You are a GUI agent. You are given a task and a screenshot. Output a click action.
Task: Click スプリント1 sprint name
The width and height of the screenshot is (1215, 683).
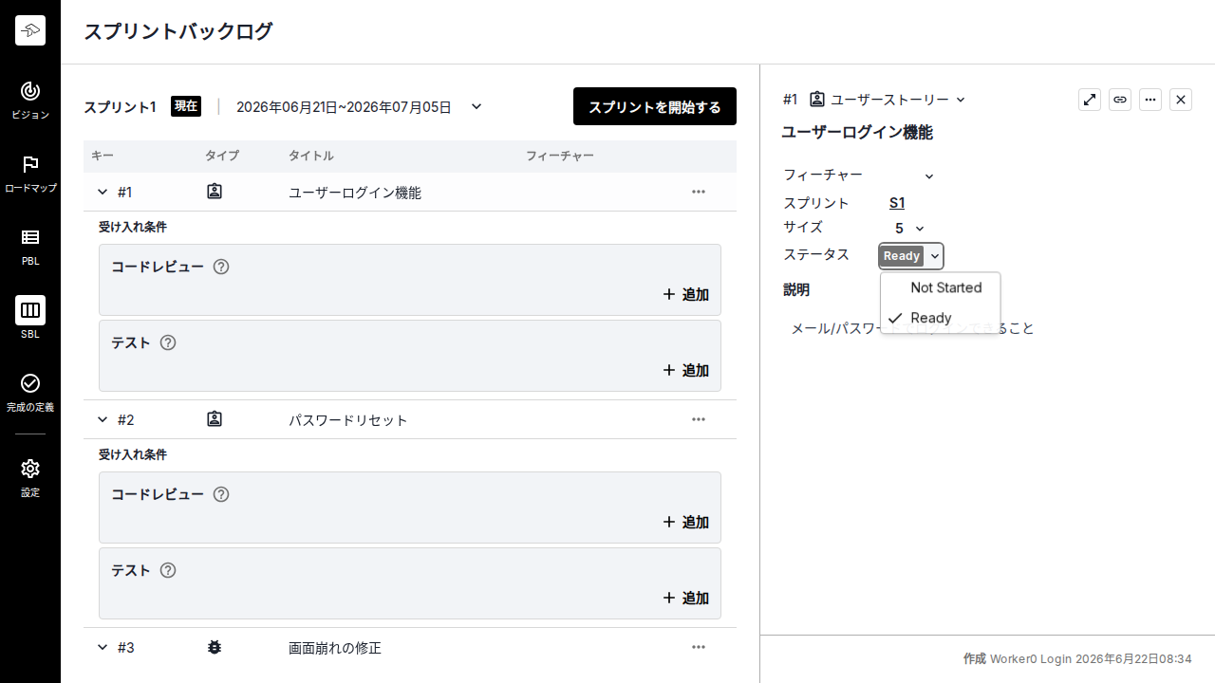click(x=120, y=107)
